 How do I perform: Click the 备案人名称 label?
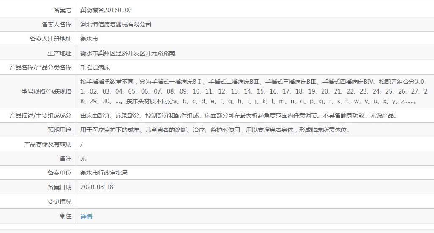(x=57, y=24)
